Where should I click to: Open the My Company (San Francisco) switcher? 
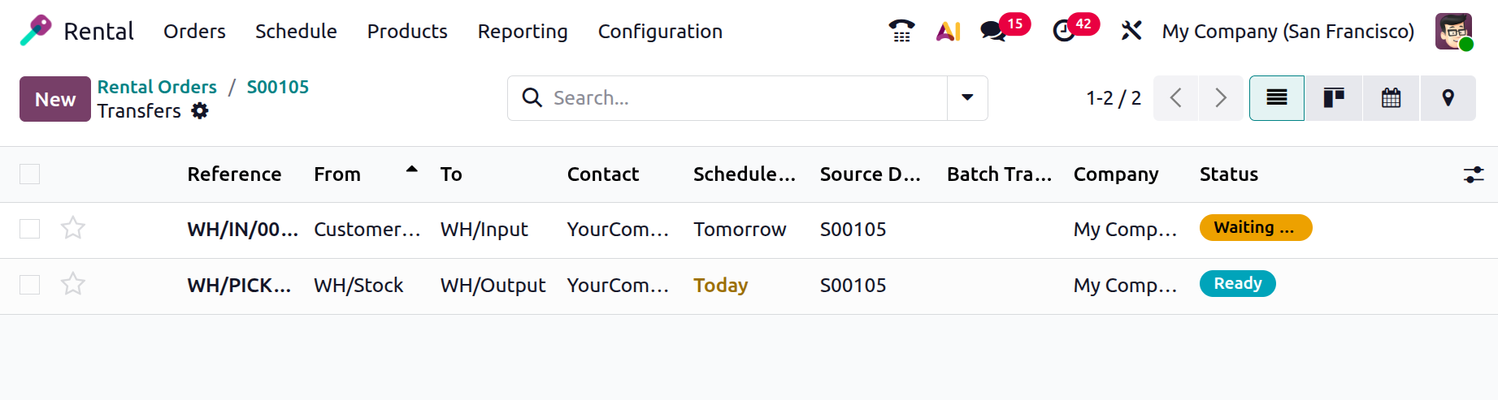tap(1287, 31)
